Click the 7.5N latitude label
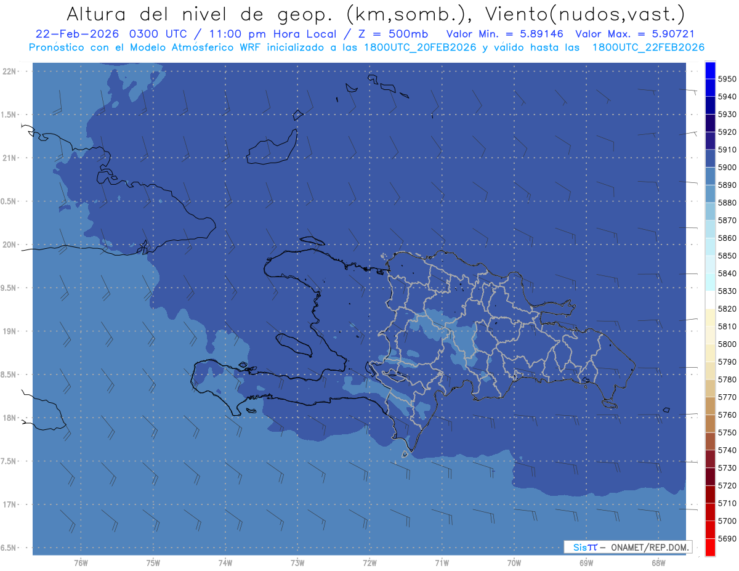739x571 pixels. (9, 461)
